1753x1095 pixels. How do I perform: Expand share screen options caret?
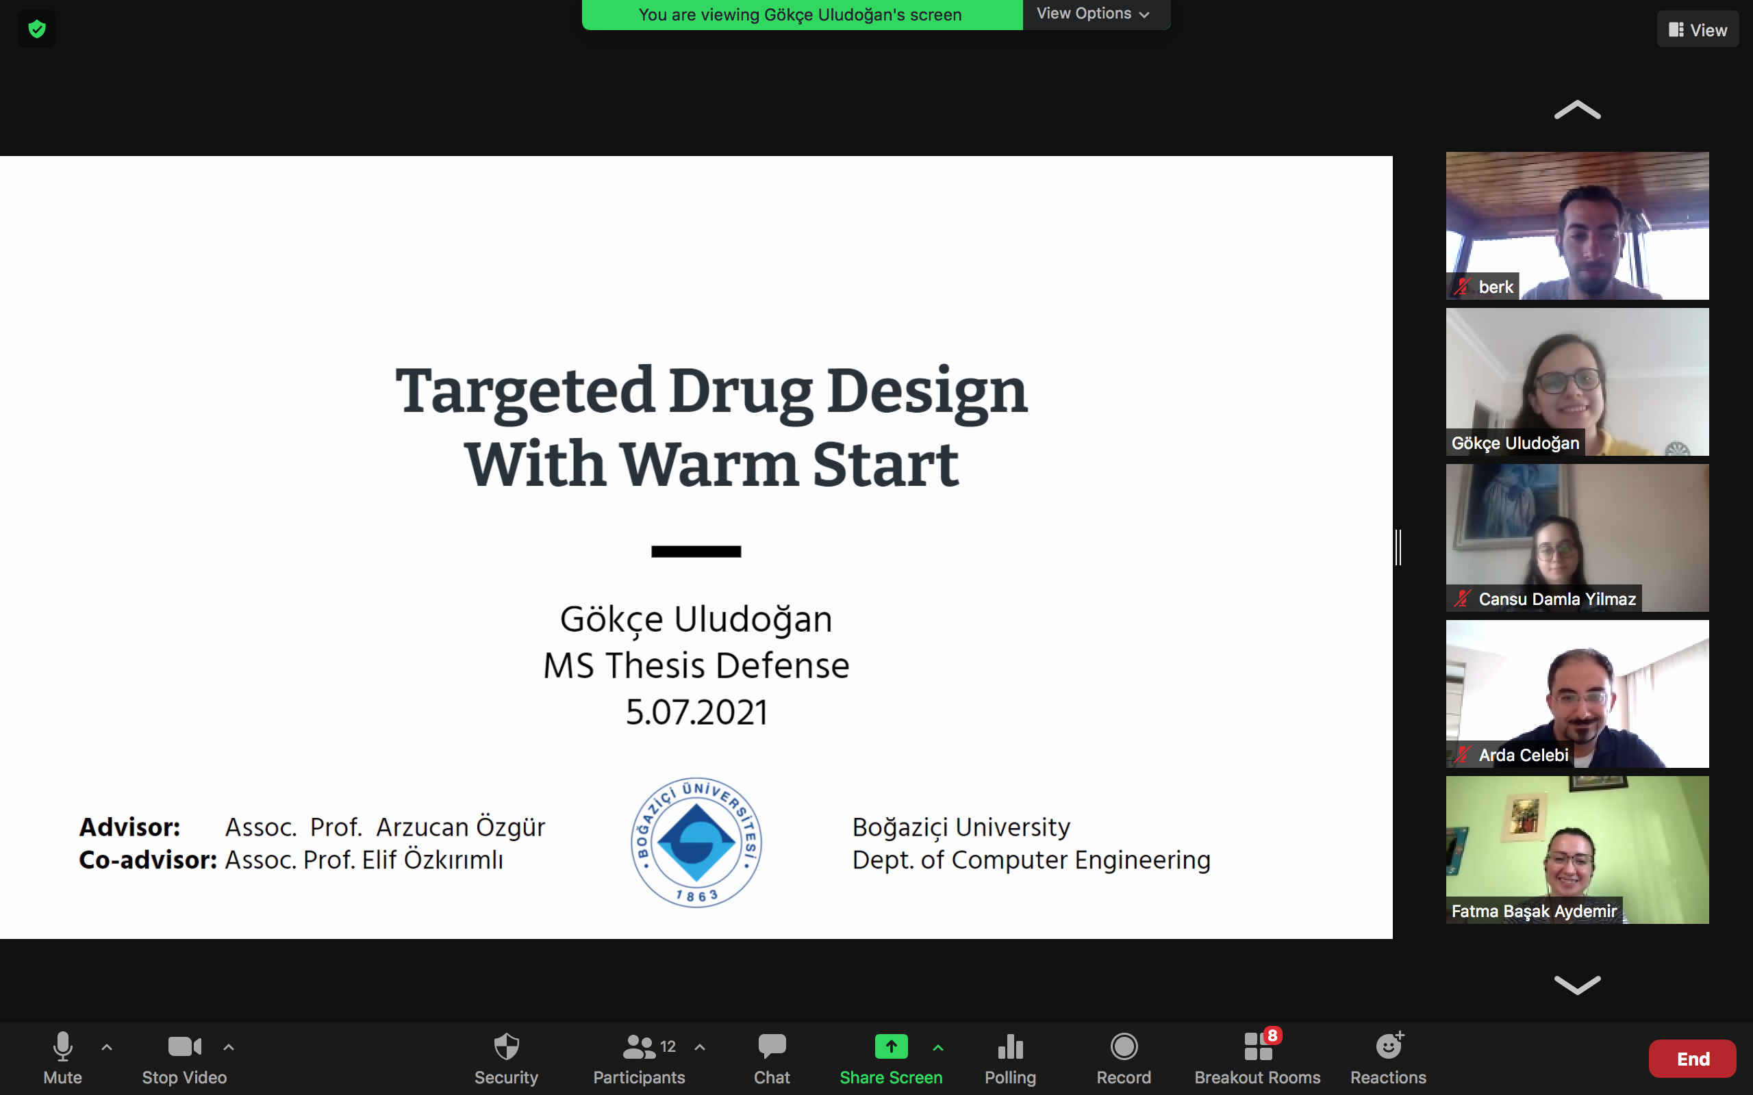coord(937,1047)
